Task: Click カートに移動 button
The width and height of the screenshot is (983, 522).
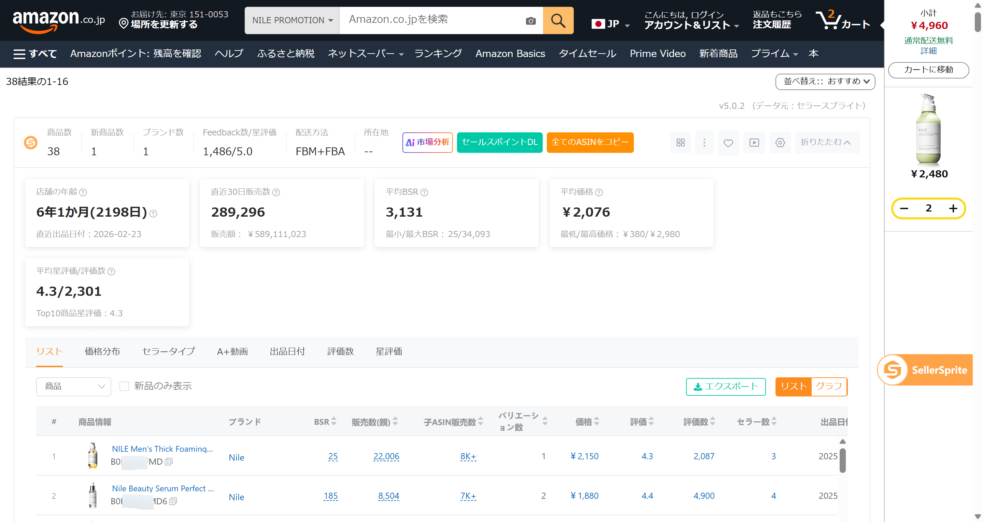Action: click(928, 70)
